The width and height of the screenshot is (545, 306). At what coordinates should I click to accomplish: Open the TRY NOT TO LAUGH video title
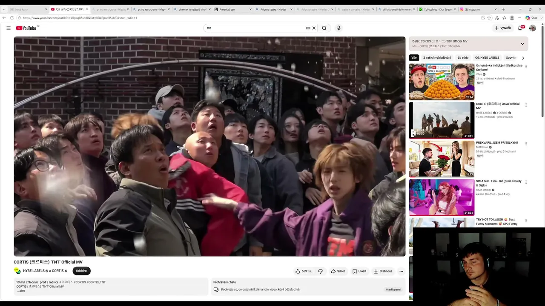[x=496, y=222]
